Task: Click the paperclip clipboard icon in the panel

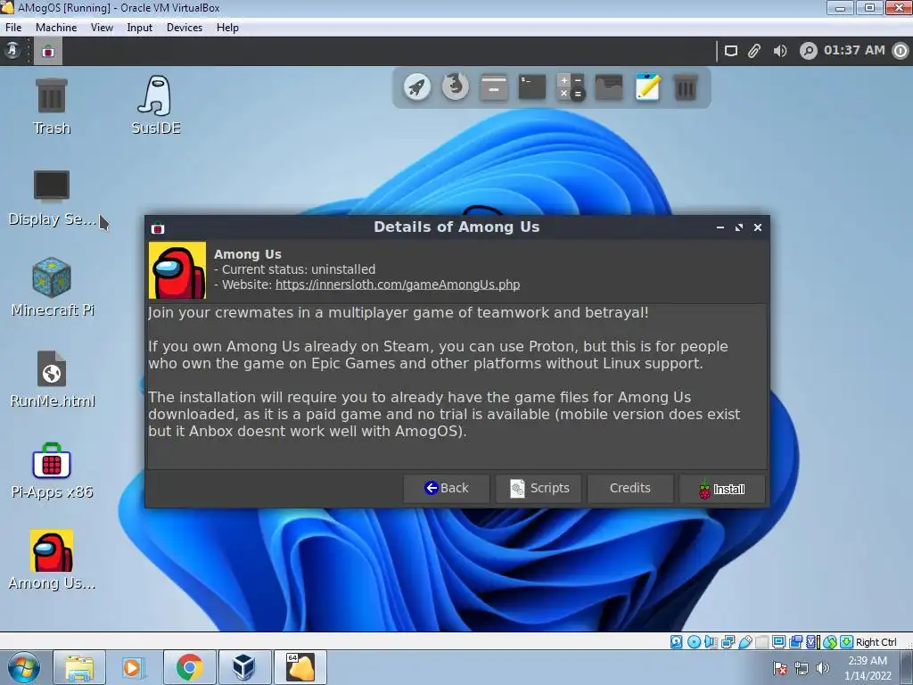Action: 754,51
